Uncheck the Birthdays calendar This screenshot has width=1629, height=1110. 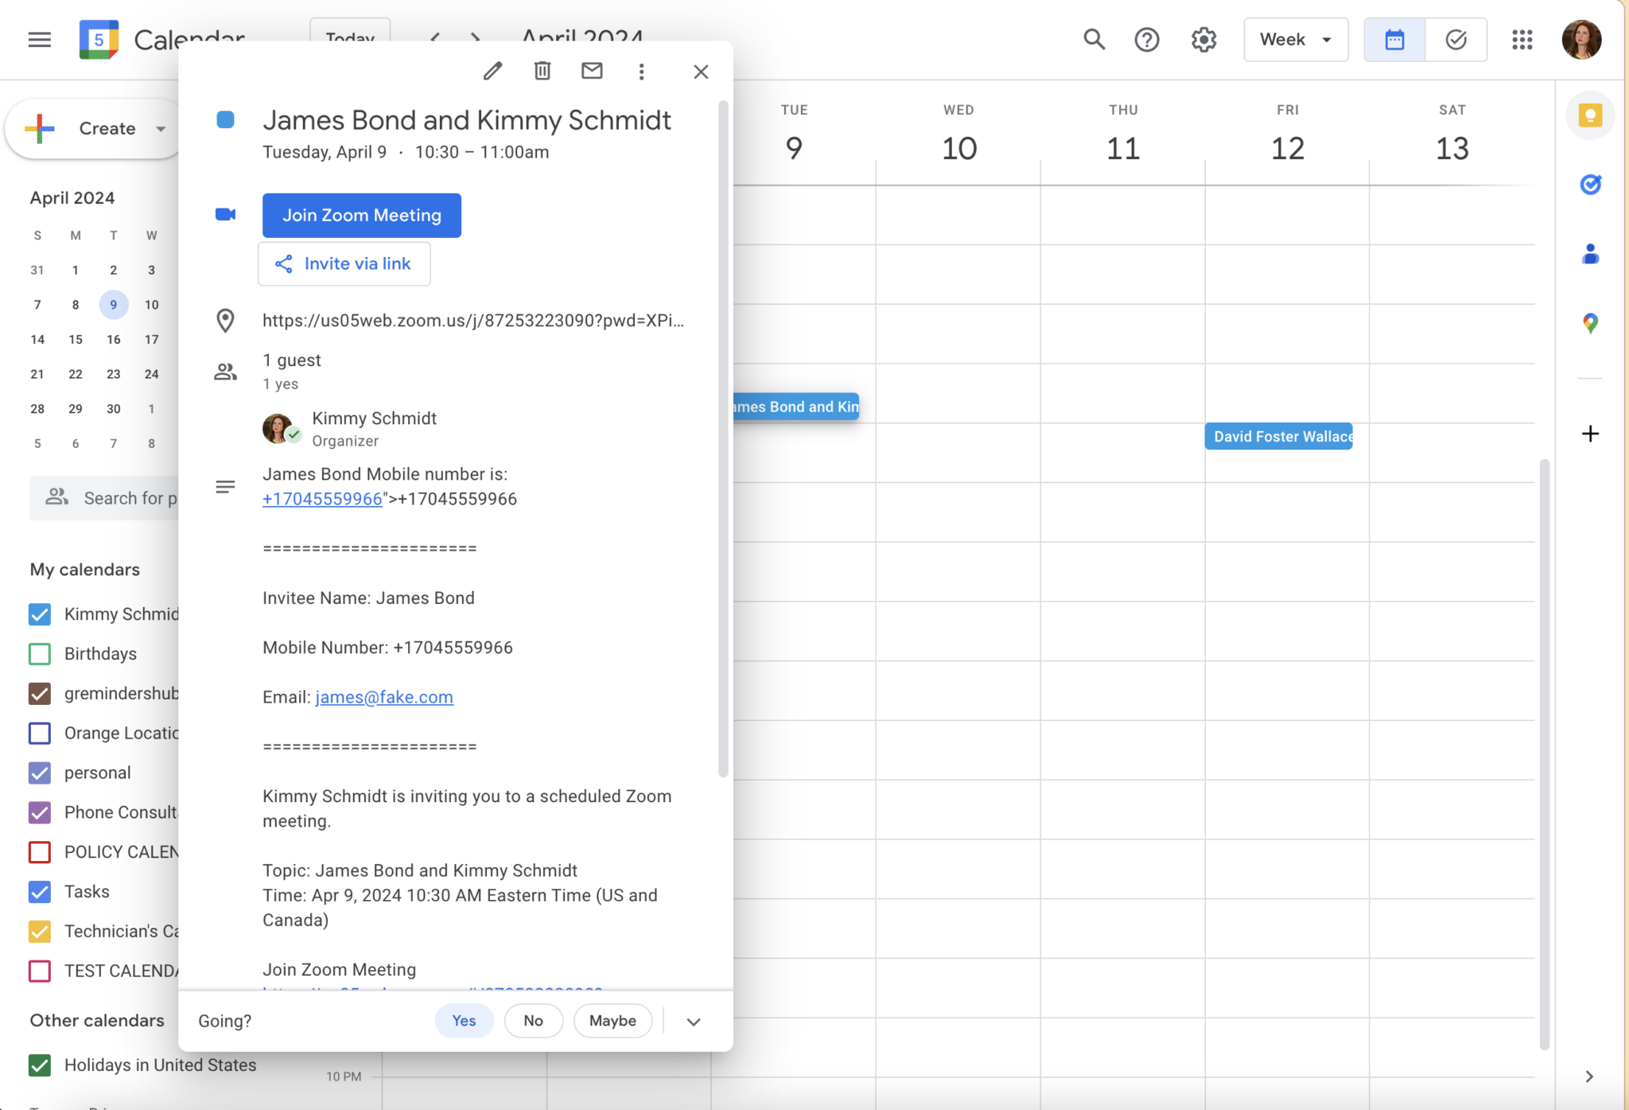pos(39,653)
